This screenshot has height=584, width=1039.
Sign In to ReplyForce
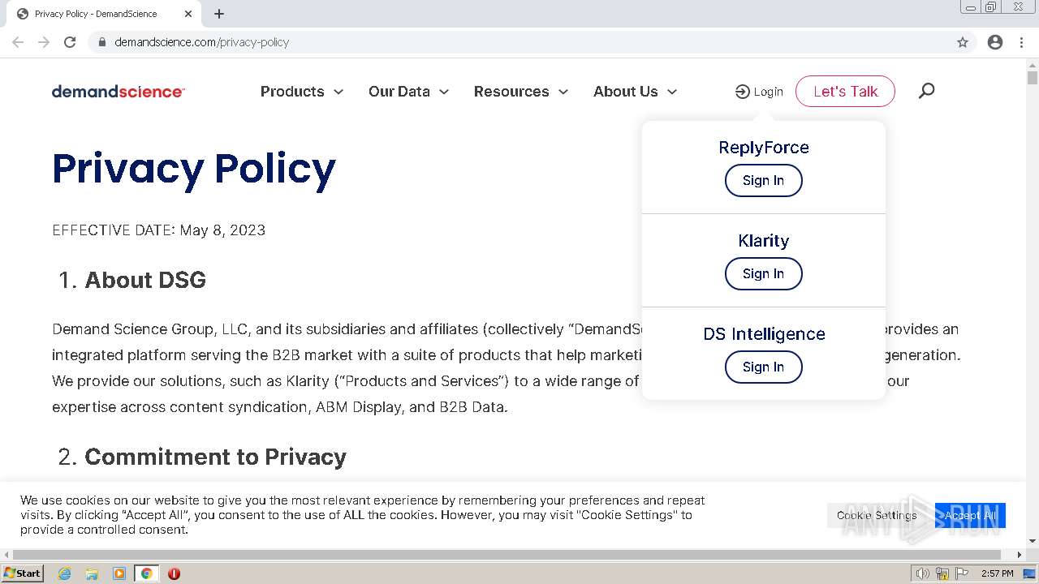[x=763, y=180]
